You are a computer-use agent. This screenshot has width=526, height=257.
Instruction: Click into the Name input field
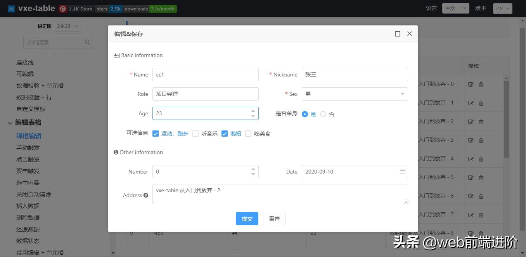205,75
